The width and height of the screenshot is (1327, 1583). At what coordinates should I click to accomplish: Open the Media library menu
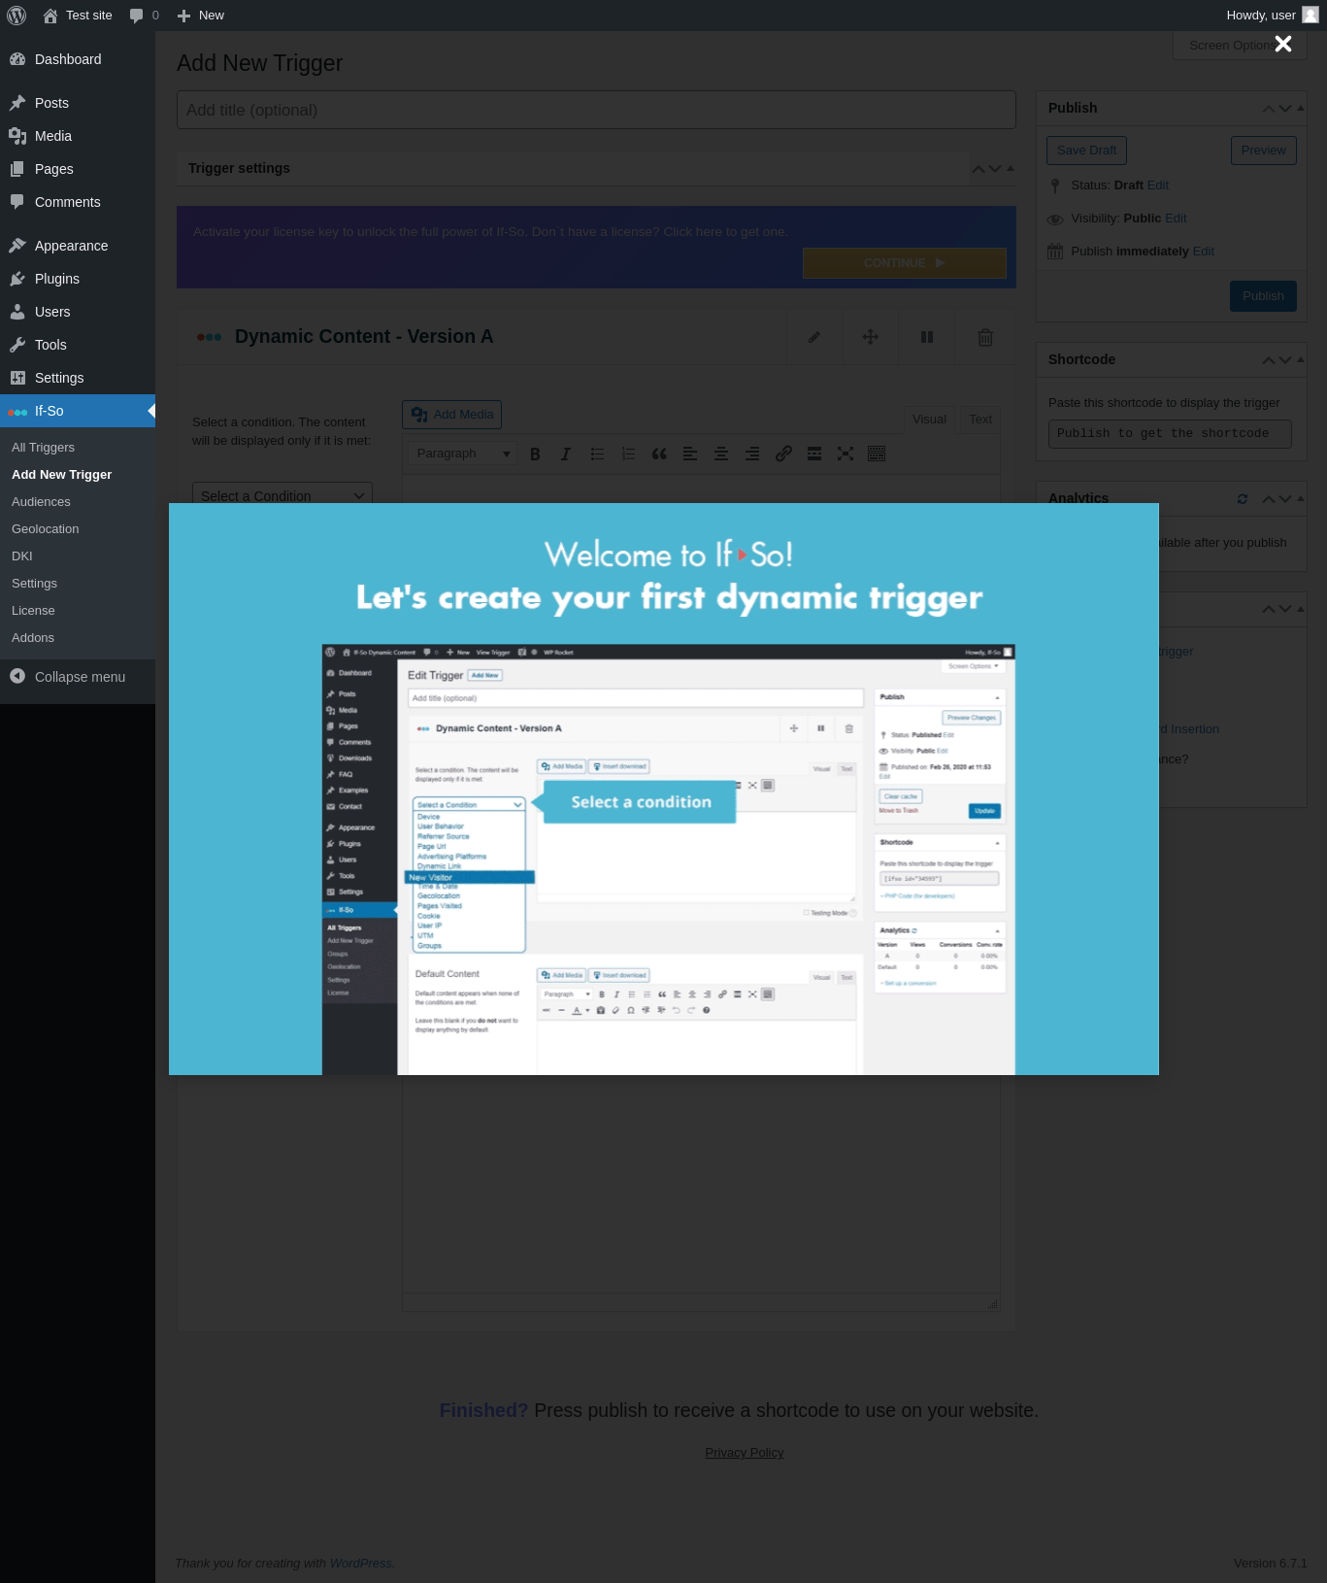pos(78,136)
